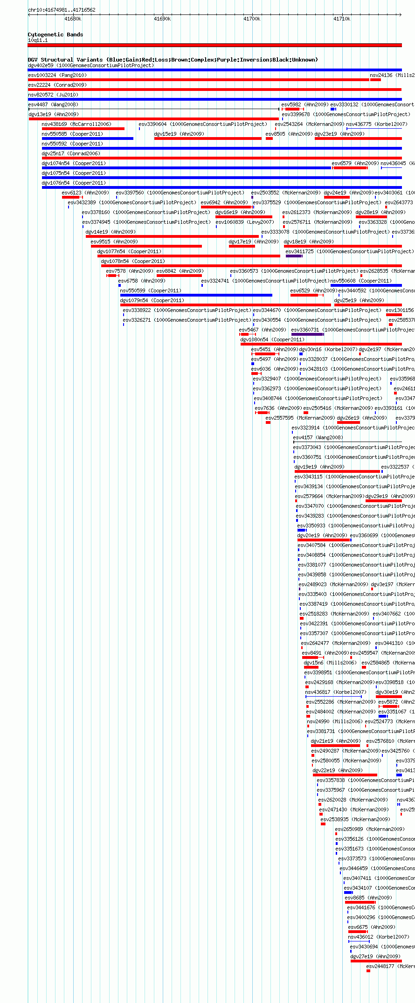This screenshot has width=415, height=1003.
Task: Click the esv4487 (Wang2008) label
Action: tap(53, 104)
